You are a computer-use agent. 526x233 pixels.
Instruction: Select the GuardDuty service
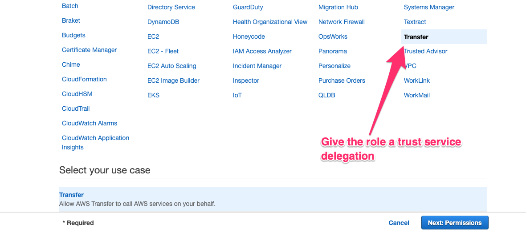click(248, 7)
